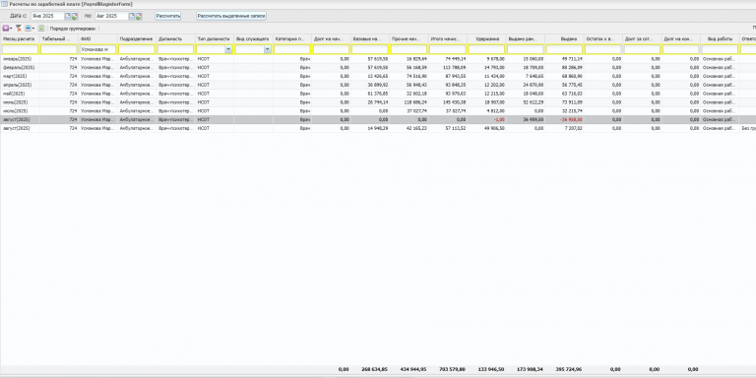The width and height of the screenshot is (756, 378).
Task: Sort by the 'Месяц расчета' column header
Action: point(20,38)
